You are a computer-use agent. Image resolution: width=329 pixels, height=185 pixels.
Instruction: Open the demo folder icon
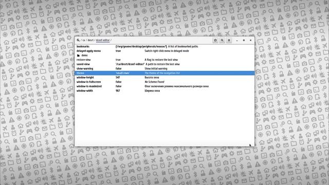(78, 55)
